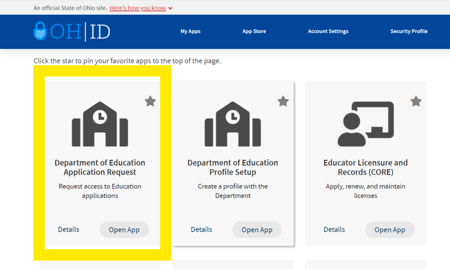View Details of Profile Setup app
The height and width of the screenshot is (269, 450).
(x=202, y=230)
